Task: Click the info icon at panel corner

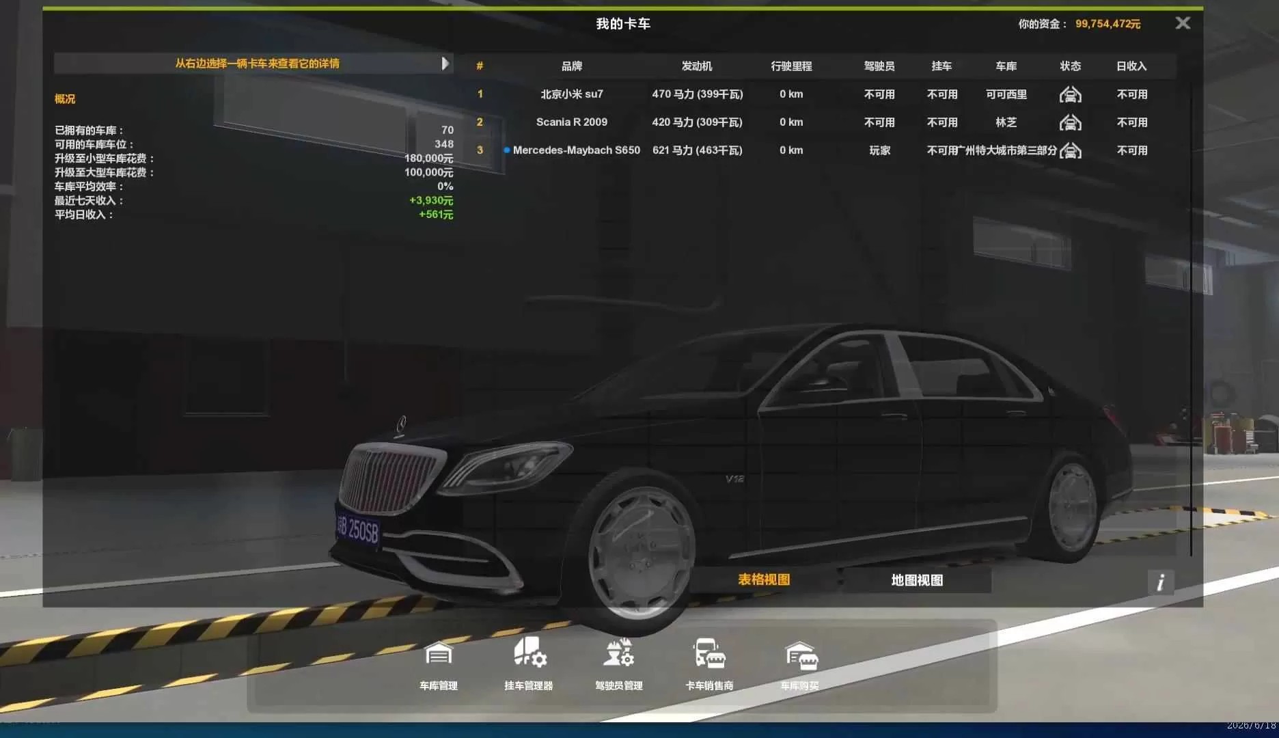Action: (1160, 582)
